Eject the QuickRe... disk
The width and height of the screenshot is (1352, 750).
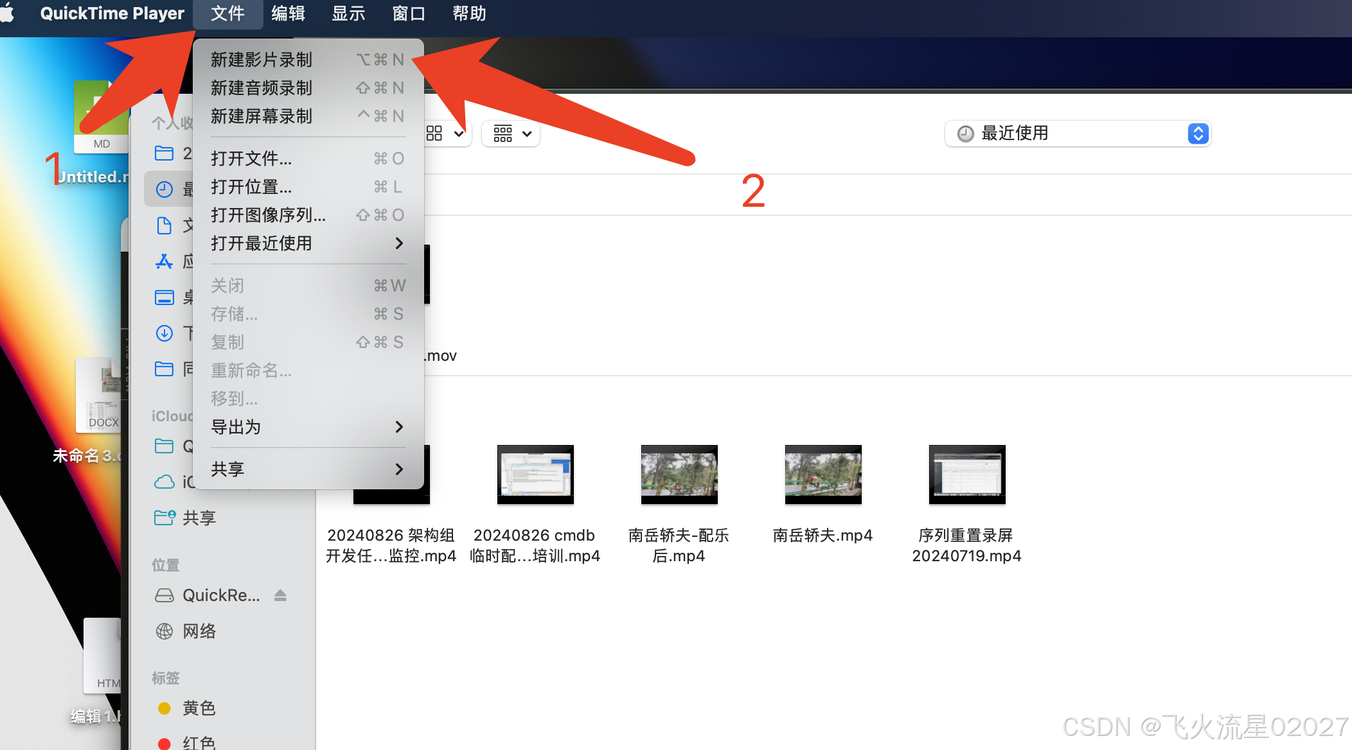click(x=280, y=595)
